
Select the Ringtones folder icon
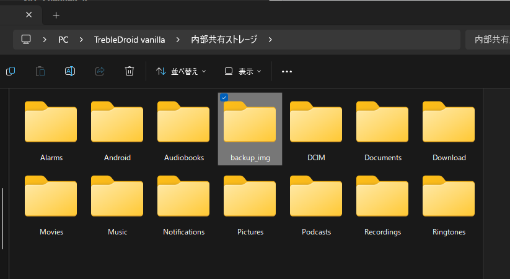[x=449, y=196]
